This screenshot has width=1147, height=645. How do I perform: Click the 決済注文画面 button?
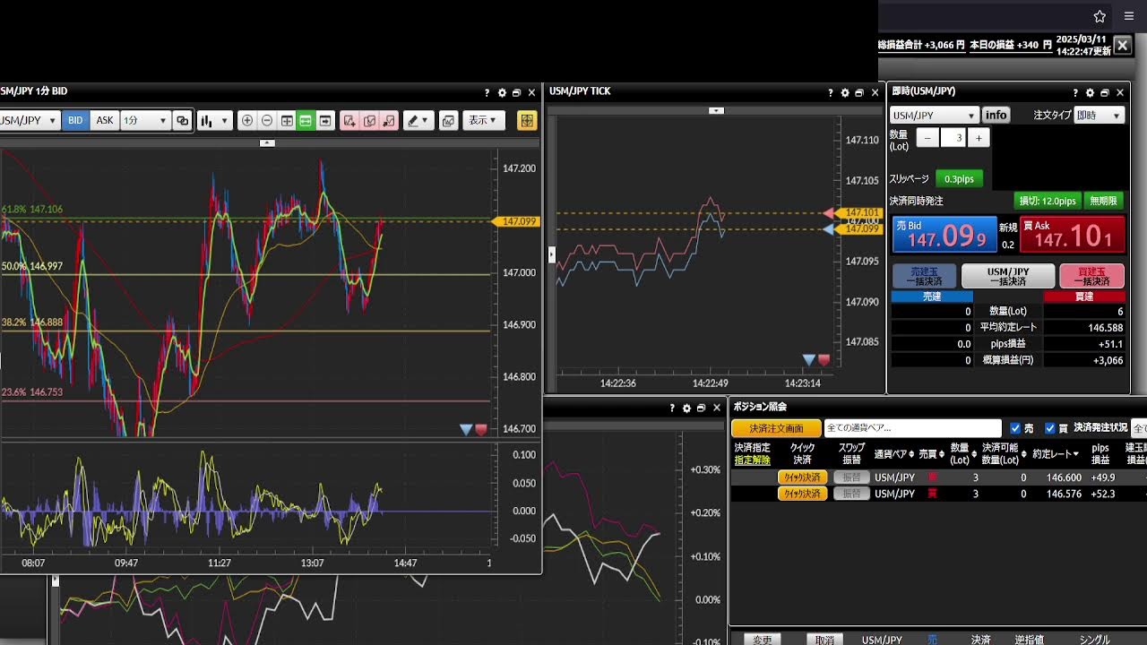tap(776, 429)
